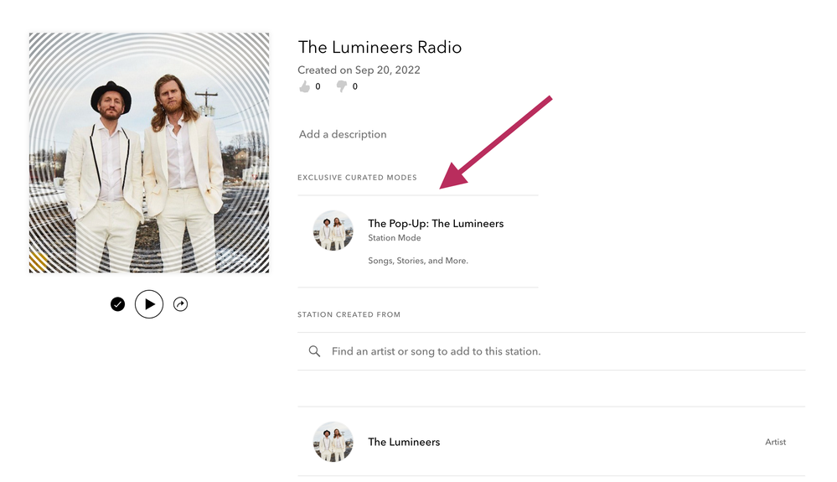Click the magnifying glass search icon
The image size is (837, 482).
coord(314,351)
